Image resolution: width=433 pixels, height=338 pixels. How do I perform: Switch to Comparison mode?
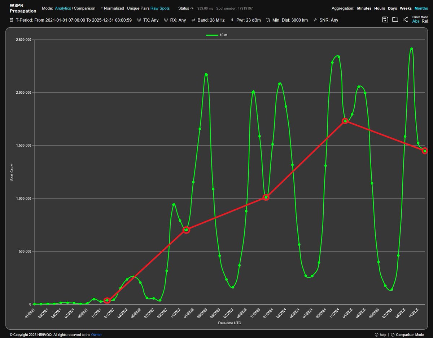[x=84, y=8]
